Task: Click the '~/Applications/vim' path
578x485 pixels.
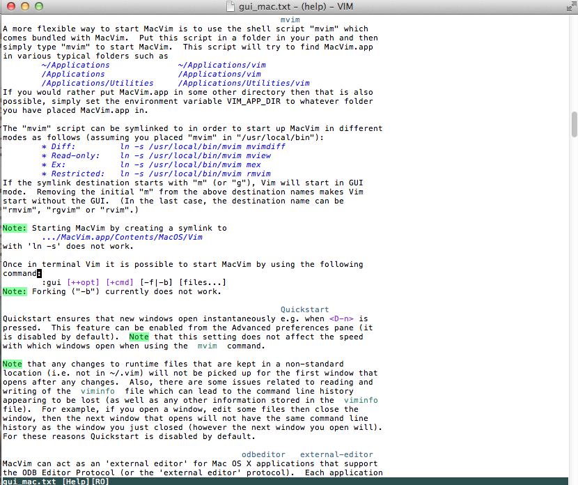Action: click(222, 65)
